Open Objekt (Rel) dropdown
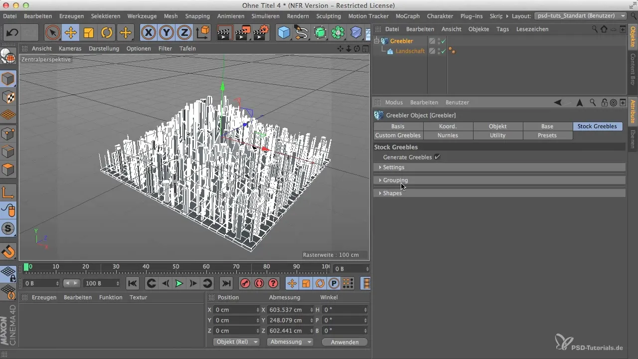 [x=237, y=342]
